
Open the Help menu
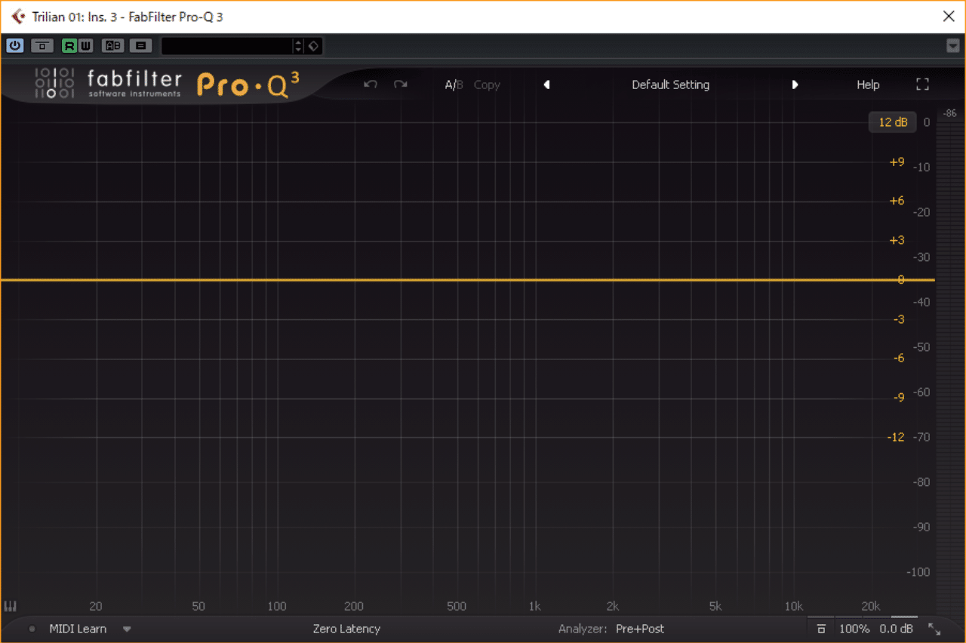[x=868, y=85]
